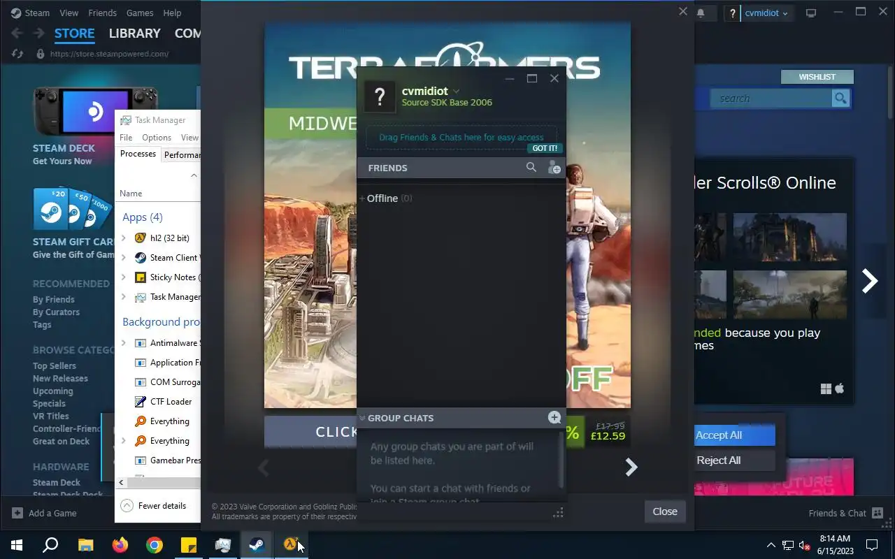
Task: Open Top Sellers category link
Action: pyautogui.click(x=54, y=366)
